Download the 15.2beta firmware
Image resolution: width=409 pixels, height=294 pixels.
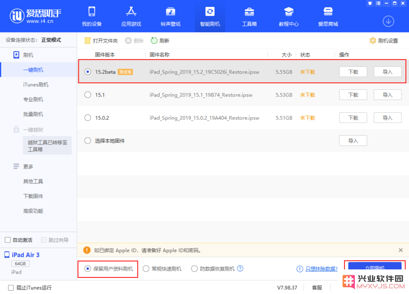pyautogui.click(x=353, y=72)
